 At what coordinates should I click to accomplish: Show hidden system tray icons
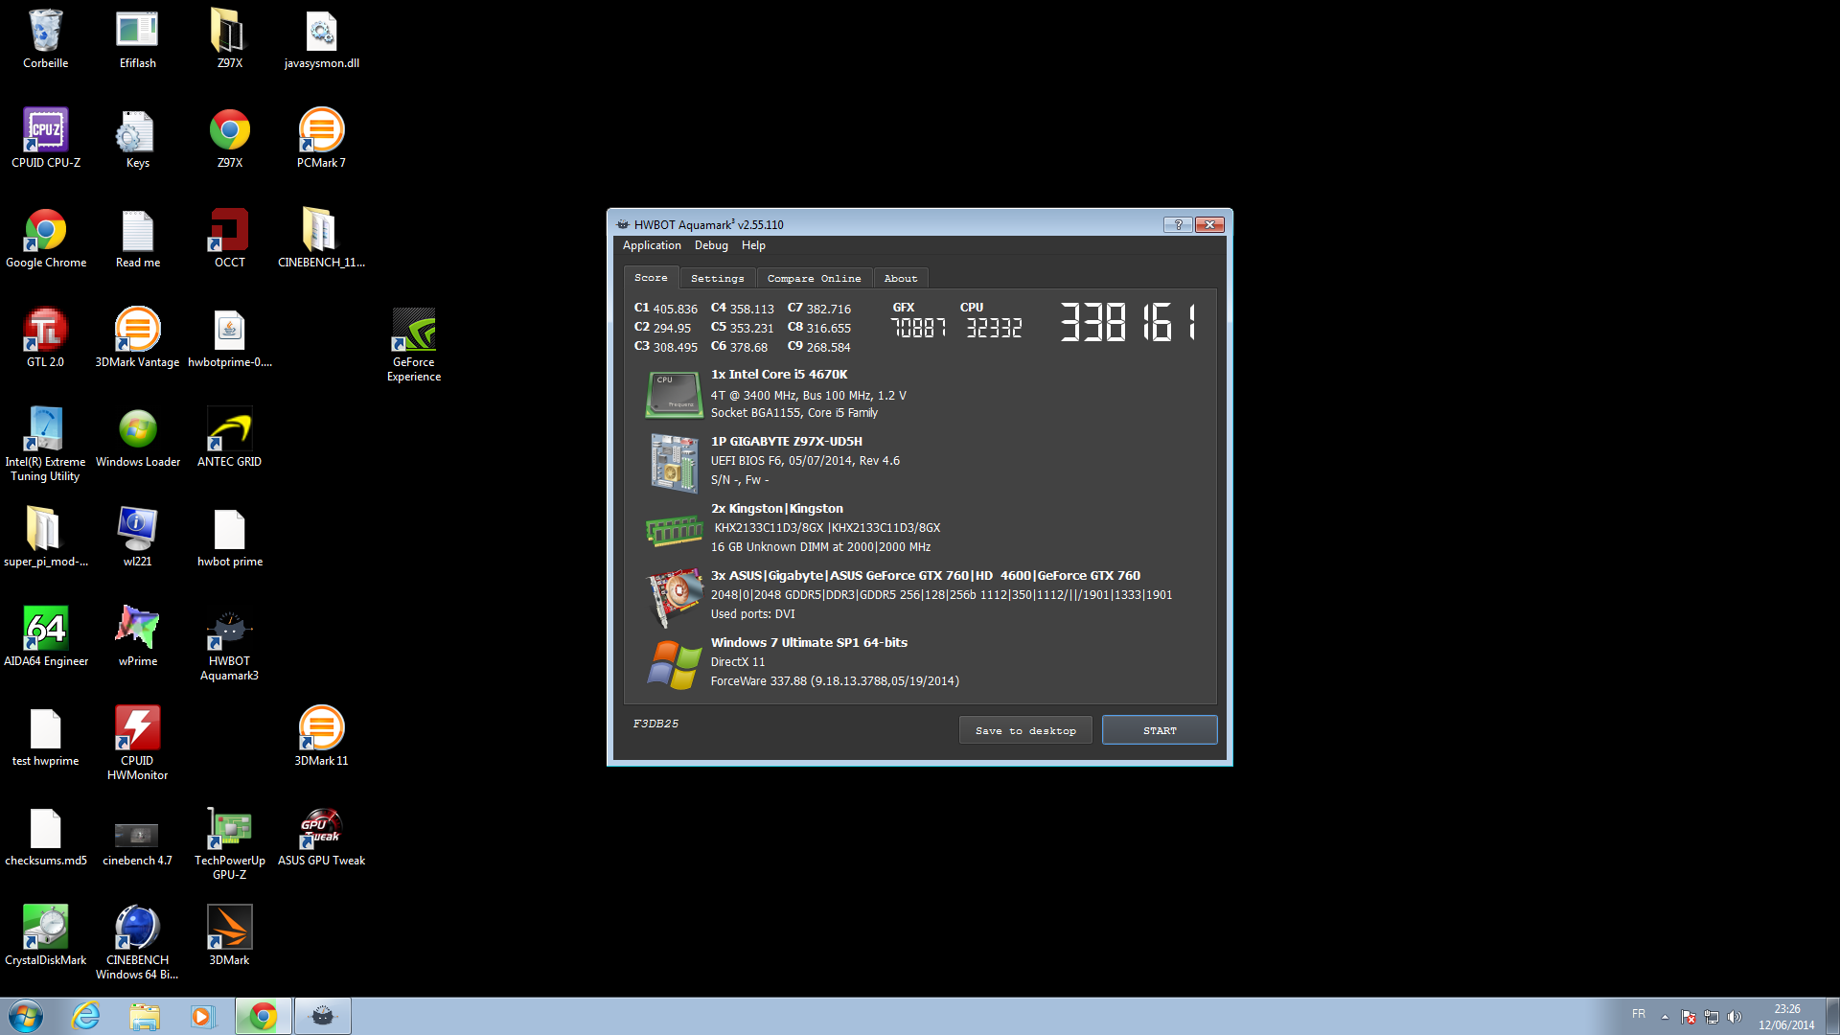tap(1665, 1017)
